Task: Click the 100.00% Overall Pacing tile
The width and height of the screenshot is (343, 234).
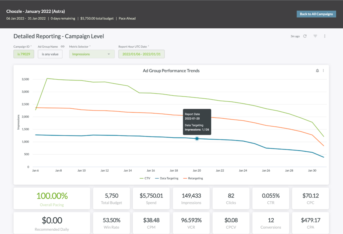Action: click(x=52, y=199)
